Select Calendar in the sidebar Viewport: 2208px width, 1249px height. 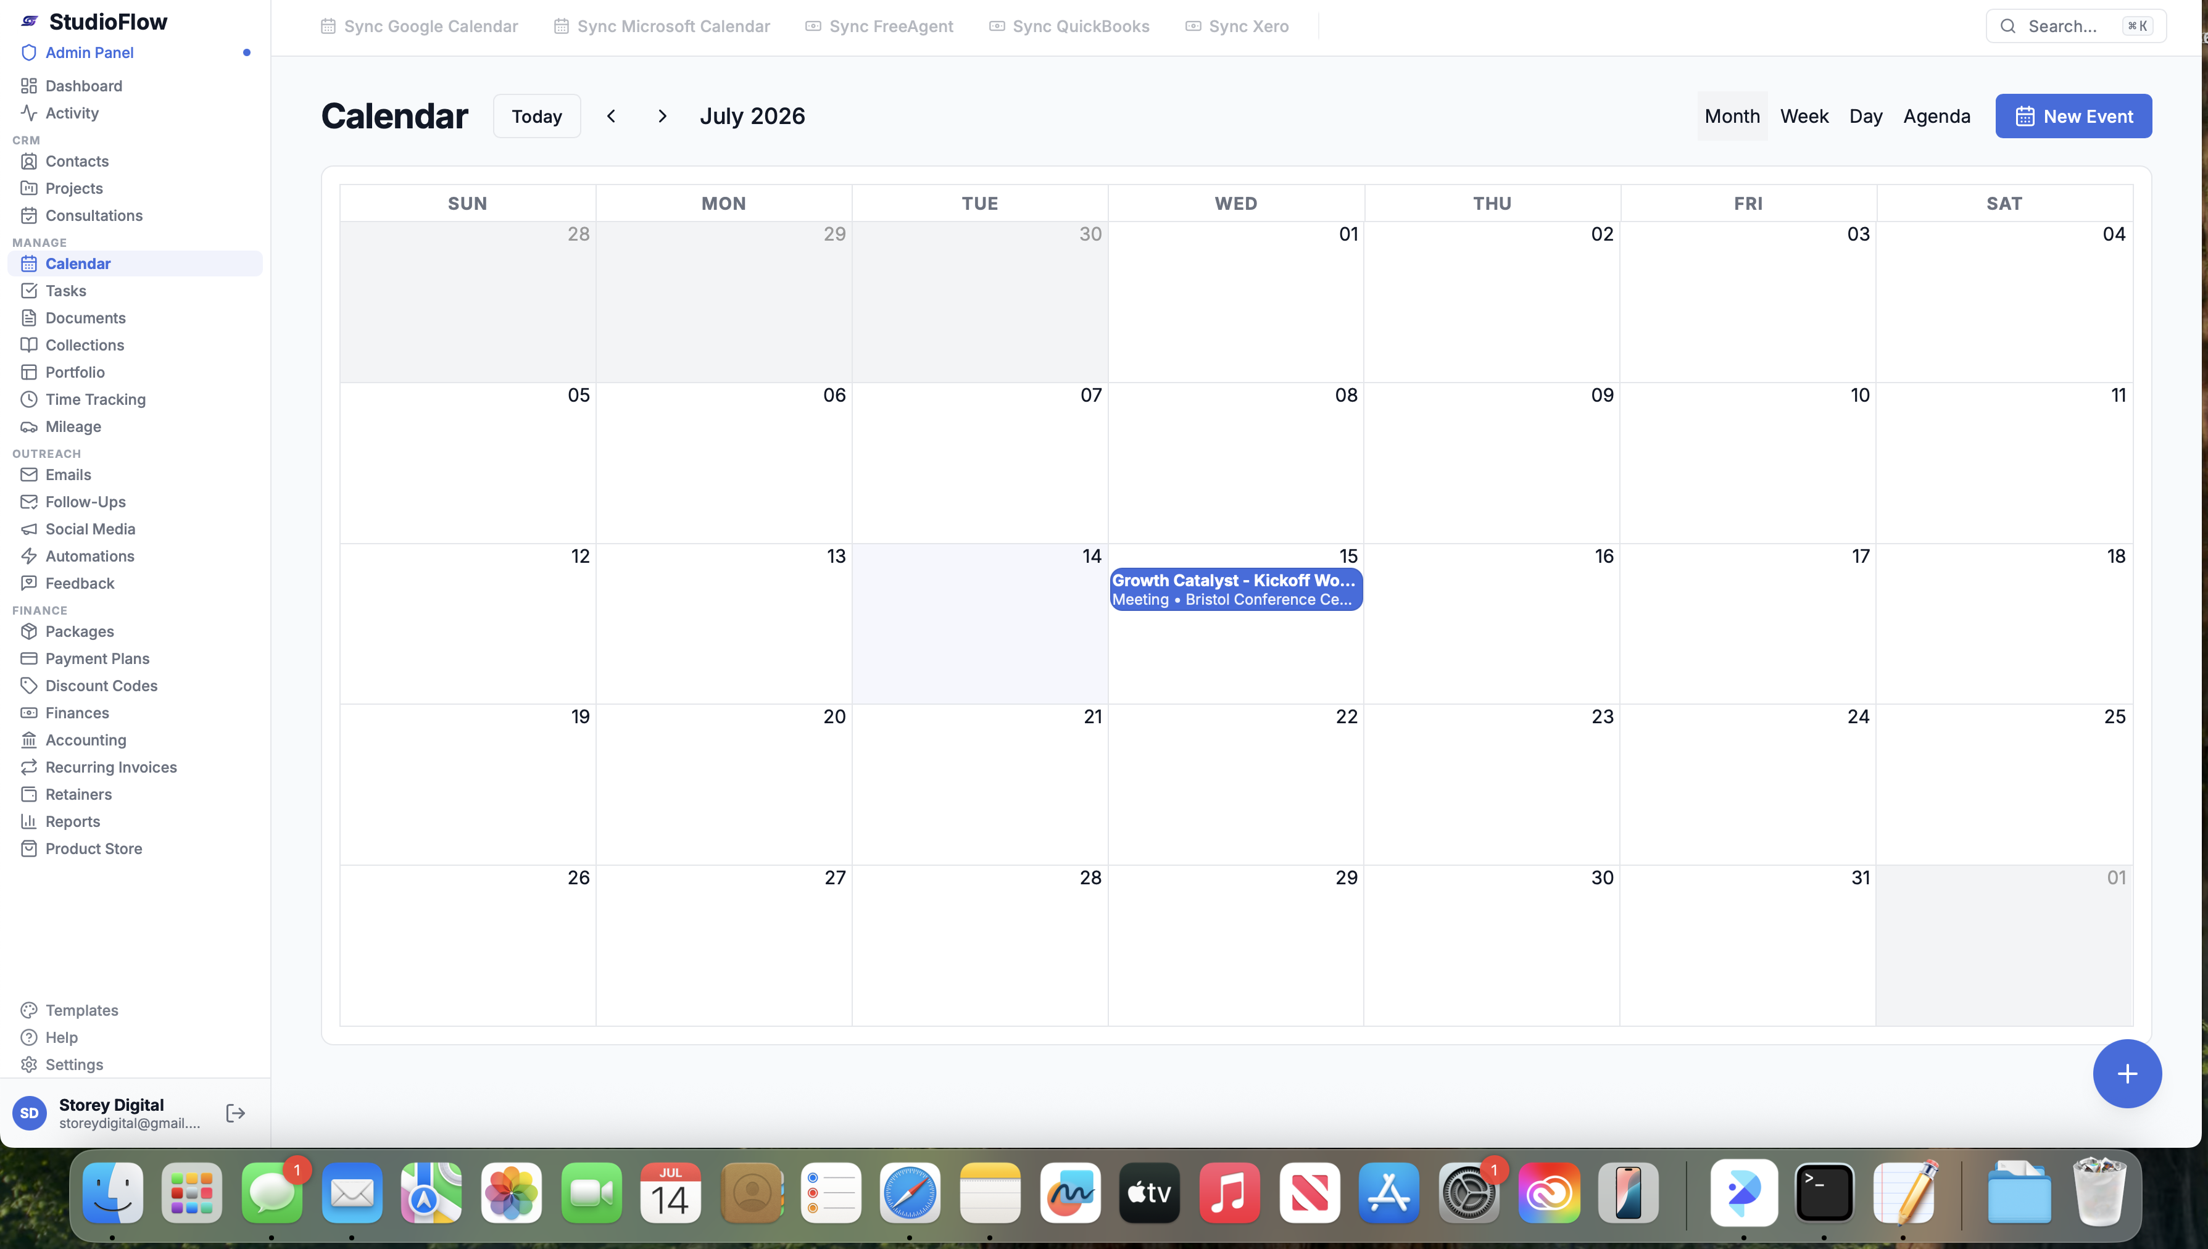tap(135, 263)
